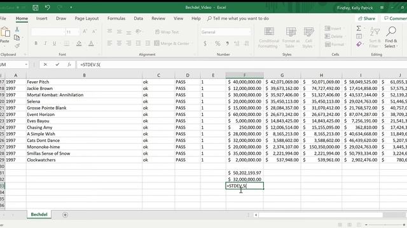Click Decrease Font Size icon

pos(94,32)
